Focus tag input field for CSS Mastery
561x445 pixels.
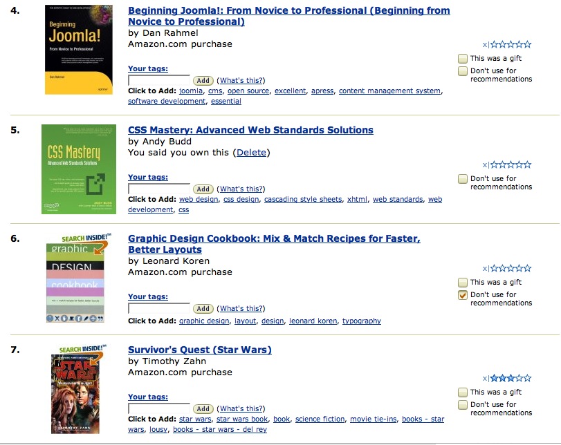pos(159,189)
